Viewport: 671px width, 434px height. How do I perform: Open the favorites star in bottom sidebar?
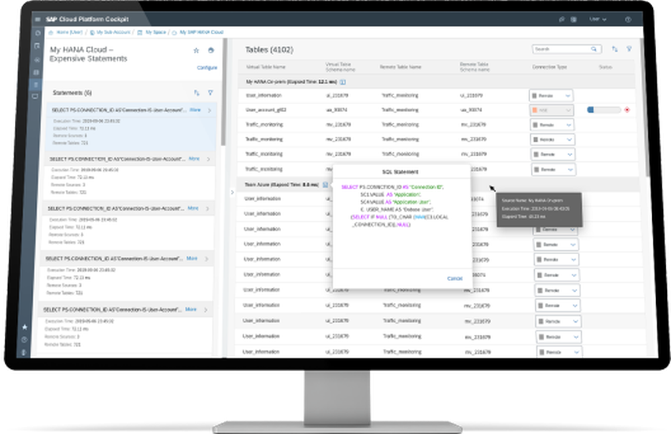click(25, 327)
